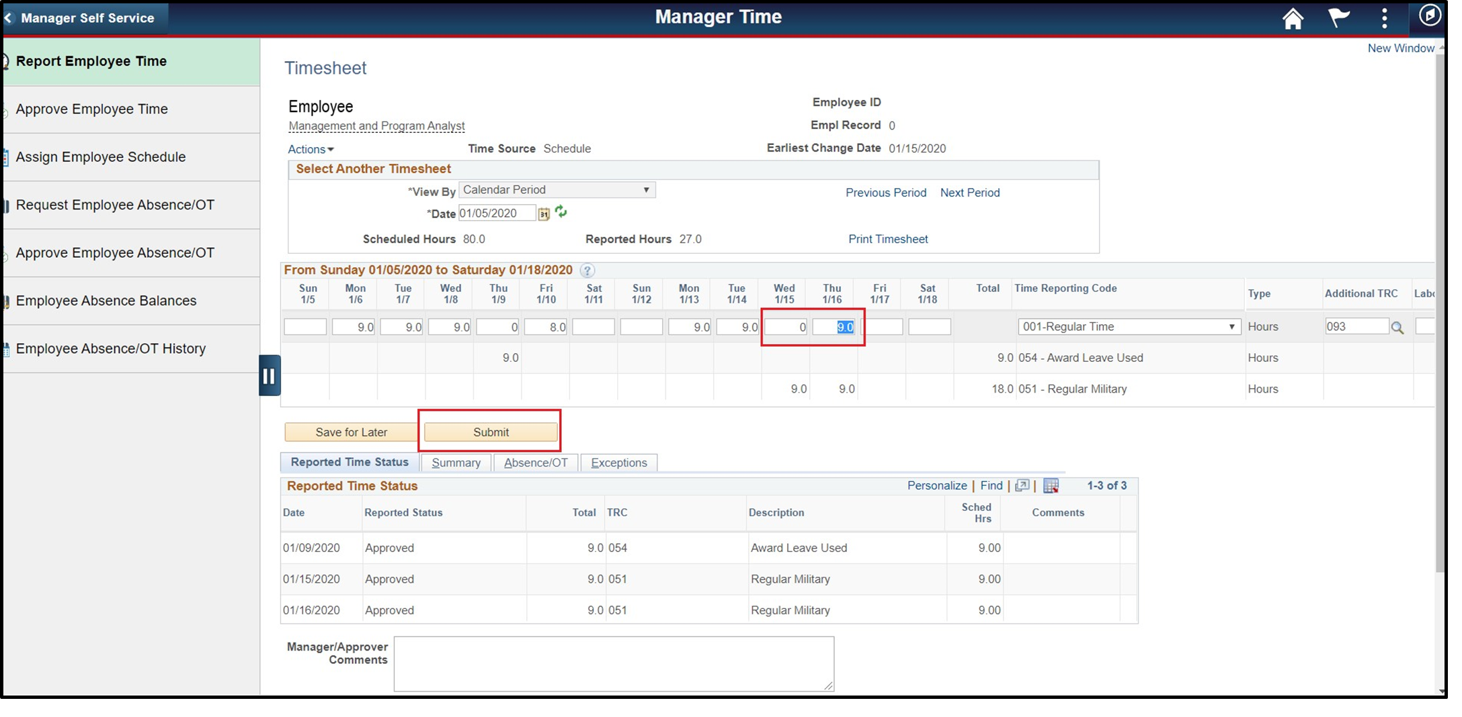Go back using the Manager Self Service arrow
The image size is (1462, 717).
click(x=9, y=18)
